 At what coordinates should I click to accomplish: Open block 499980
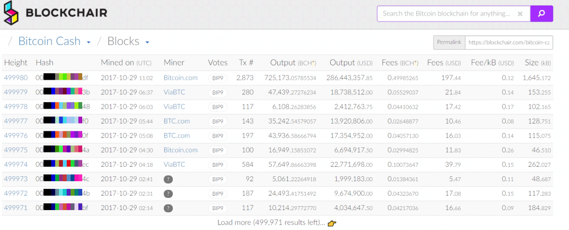point(16,78)
